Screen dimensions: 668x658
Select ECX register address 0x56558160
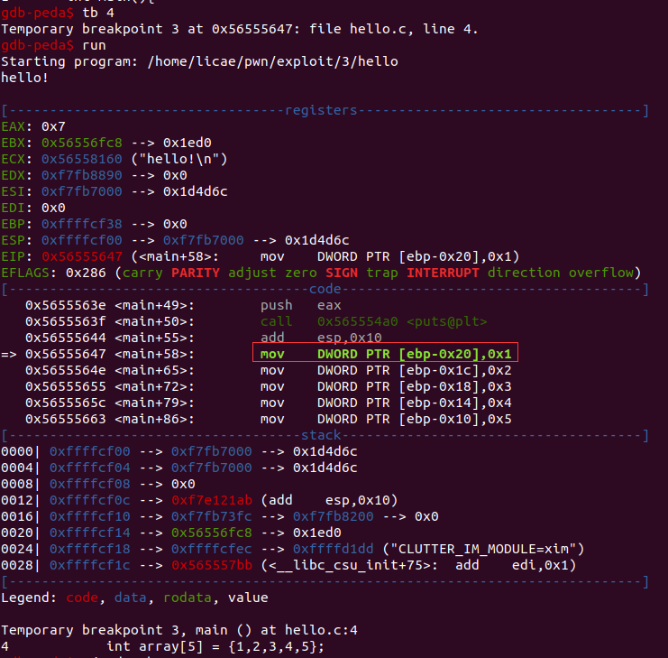tap(82, 159)
